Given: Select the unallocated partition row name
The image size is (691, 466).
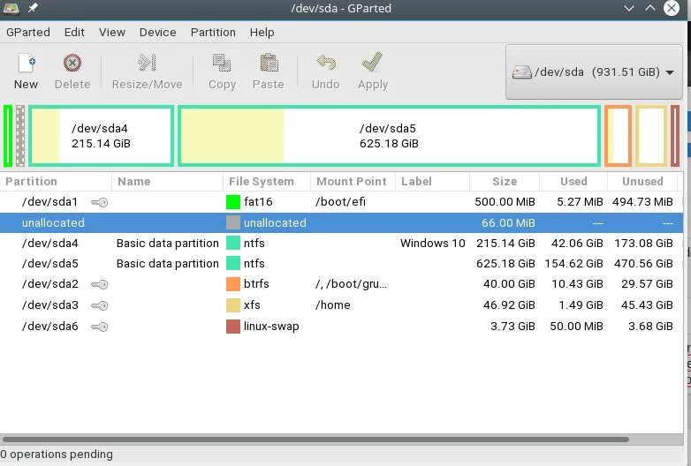Looking at the screenshot, I should click(x=53, y=222).
